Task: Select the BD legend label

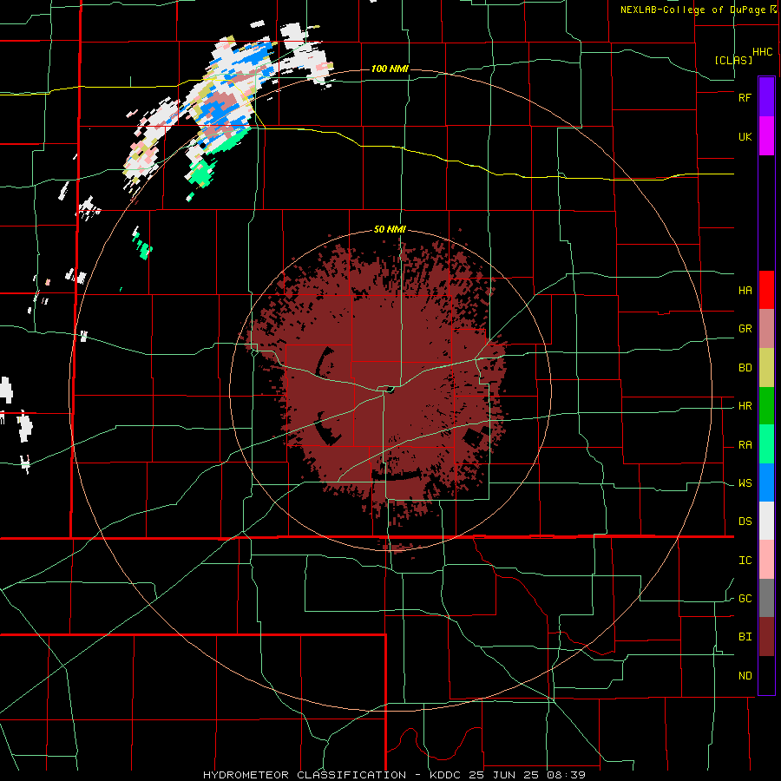Action: click(745, 368)
